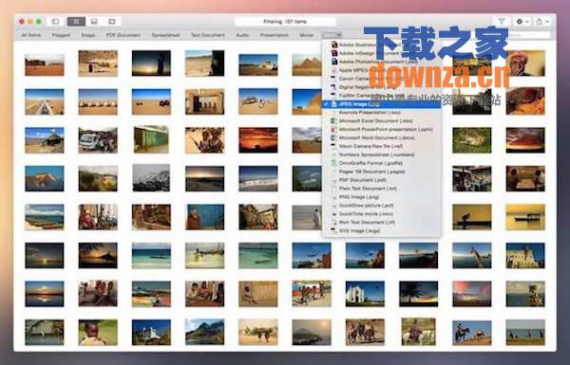This screenshot has width=570, height=365.
Task: Click the Filtering items status field
Action: click(x=285, y=22)
